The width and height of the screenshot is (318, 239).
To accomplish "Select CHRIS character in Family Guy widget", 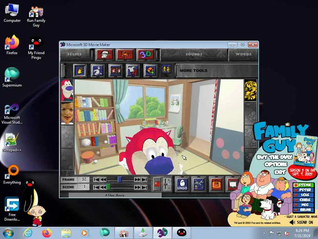I will click(x=303, y=200).
